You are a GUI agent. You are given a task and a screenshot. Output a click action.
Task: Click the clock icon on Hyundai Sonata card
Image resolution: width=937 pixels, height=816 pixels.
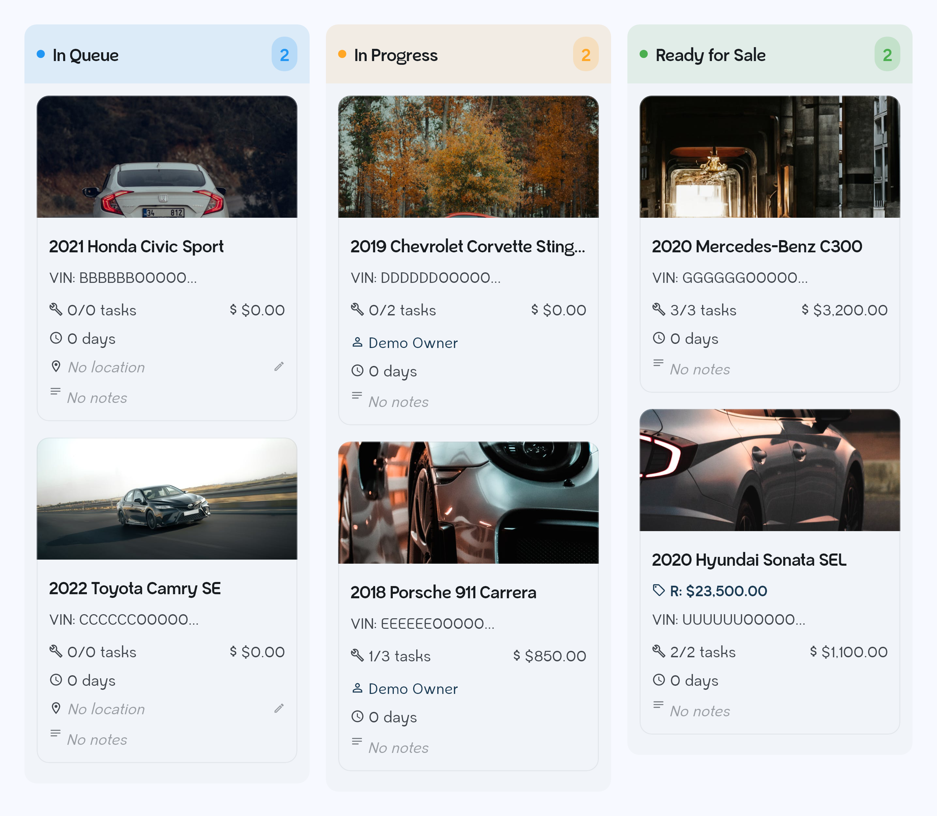point(659,680)
